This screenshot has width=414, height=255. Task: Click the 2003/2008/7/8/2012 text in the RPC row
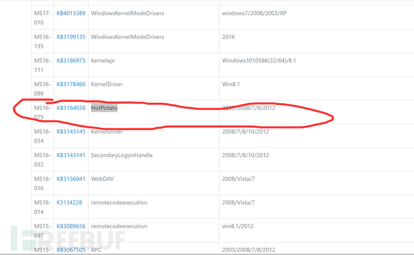tap(249, 250)
